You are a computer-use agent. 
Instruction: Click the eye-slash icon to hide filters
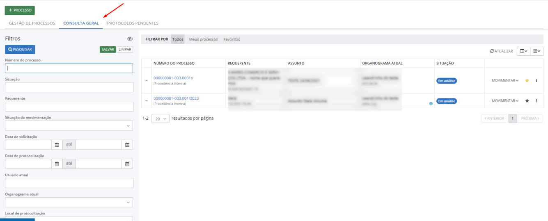[130, 39]
